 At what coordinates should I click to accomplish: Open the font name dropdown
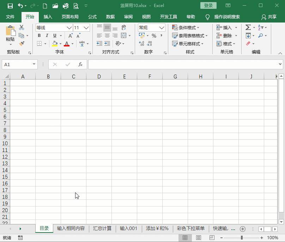coord(69,28)
